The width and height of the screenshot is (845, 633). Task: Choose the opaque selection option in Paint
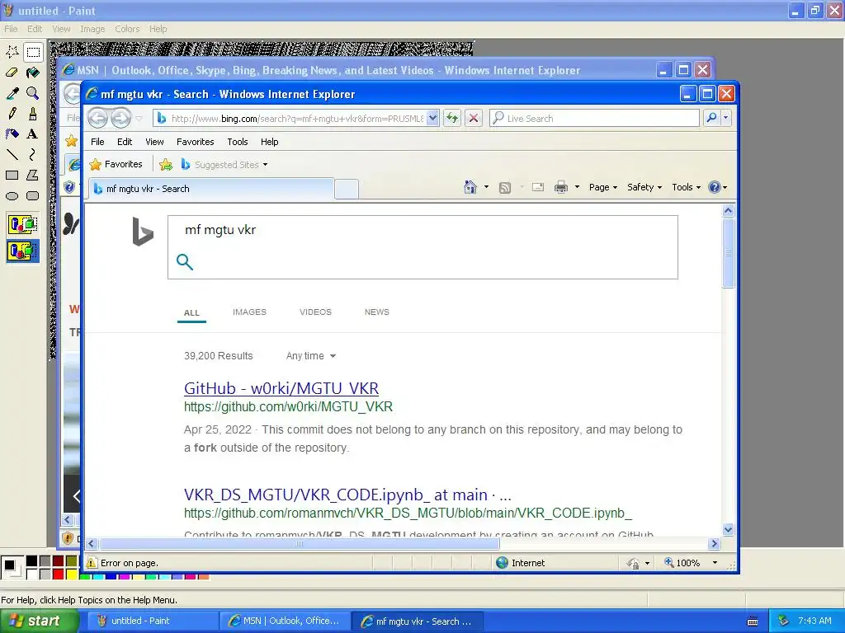pyautogui.click(x=22, y=224)
